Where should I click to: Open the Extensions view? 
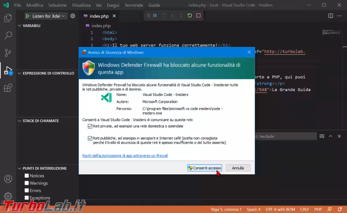[8, 88]
